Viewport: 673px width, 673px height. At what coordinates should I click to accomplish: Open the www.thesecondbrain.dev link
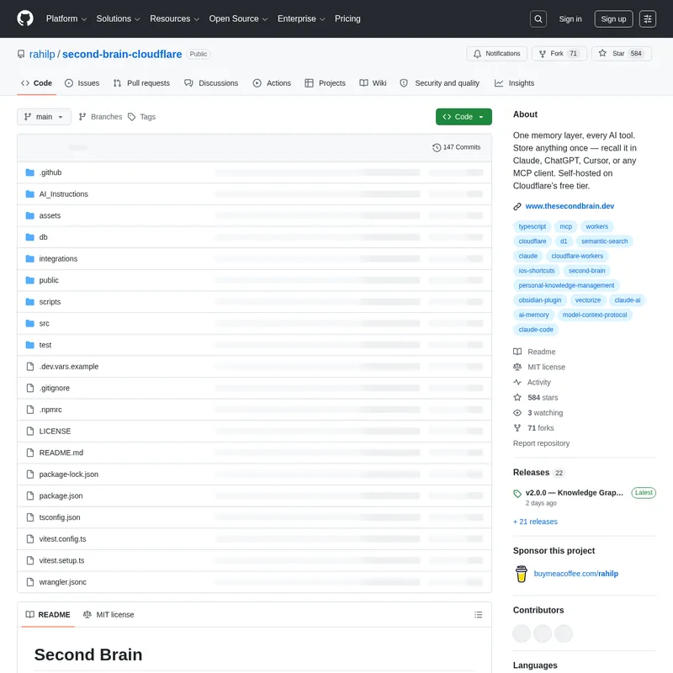pos(570,206)
